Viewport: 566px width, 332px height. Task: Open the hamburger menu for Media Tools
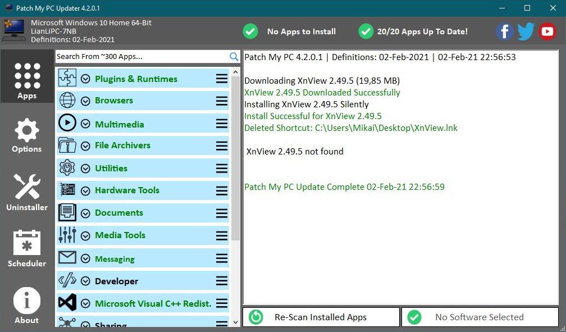pyautogui.click(x=222, y=236)
